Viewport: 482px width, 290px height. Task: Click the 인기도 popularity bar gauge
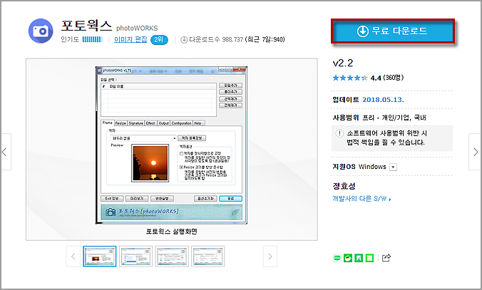(92, 39)
